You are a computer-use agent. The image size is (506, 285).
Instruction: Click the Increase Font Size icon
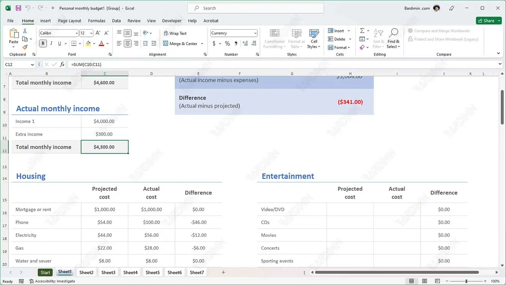[x=98, y=33]
